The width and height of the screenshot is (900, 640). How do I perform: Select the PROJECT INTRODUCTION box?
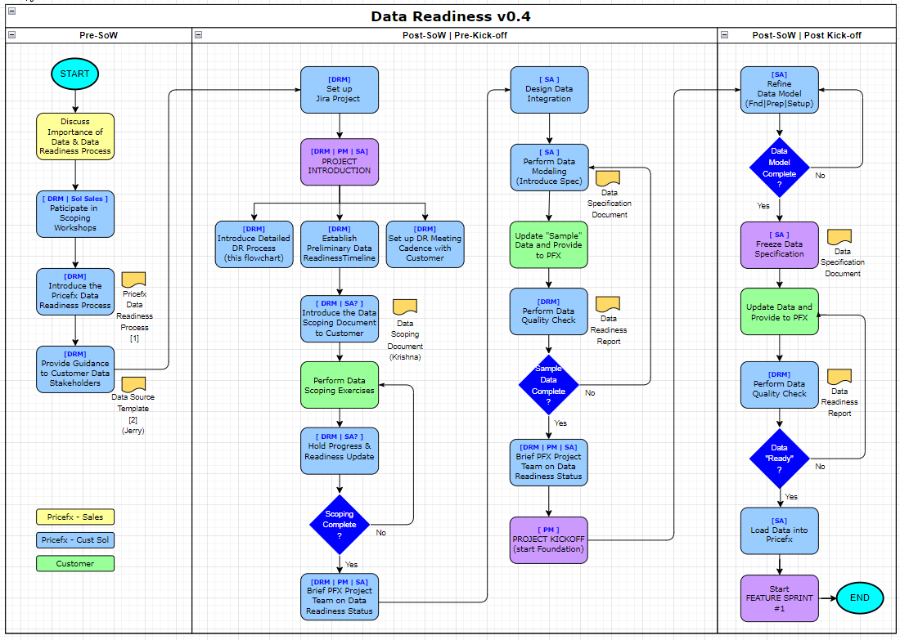coord(340,161)
